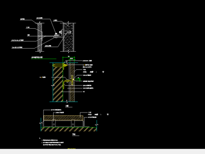
Task: Click the right bracket bolt hole in bottom plan
Action: (x=73, y=124)
